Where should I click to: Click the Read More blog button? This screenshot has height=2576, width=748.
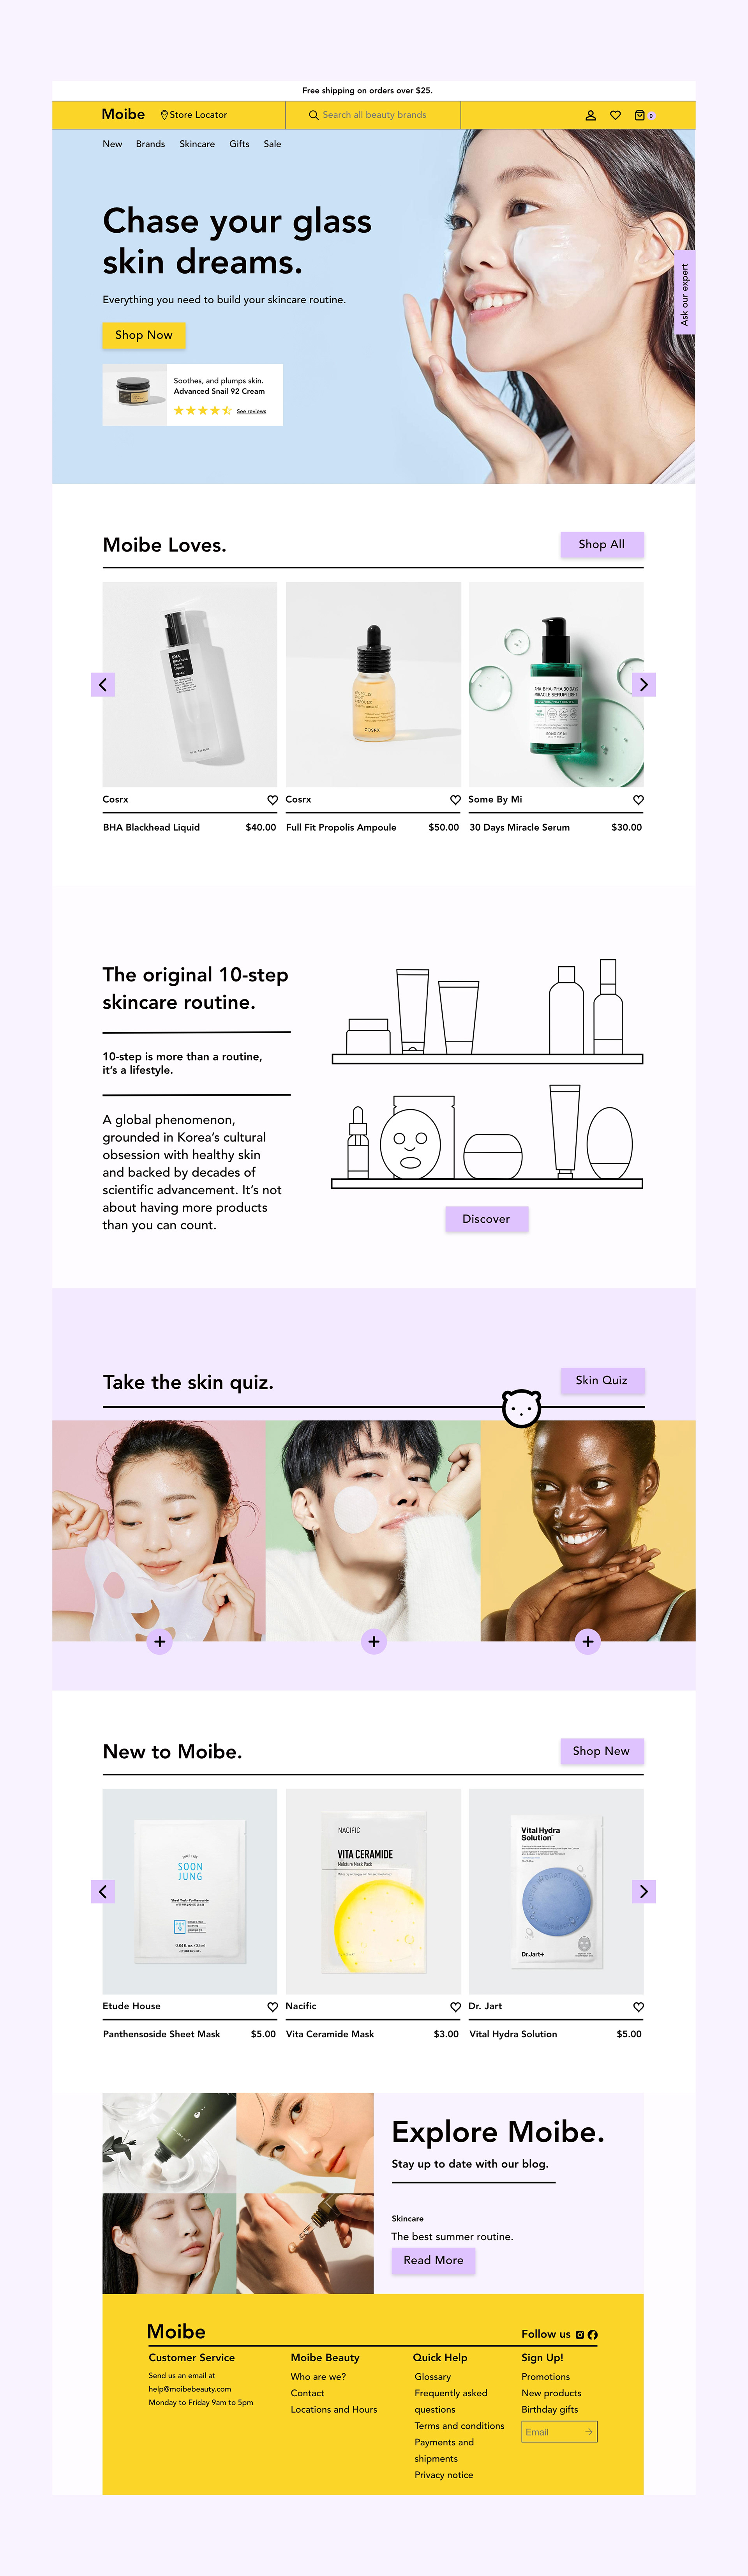433,2260
